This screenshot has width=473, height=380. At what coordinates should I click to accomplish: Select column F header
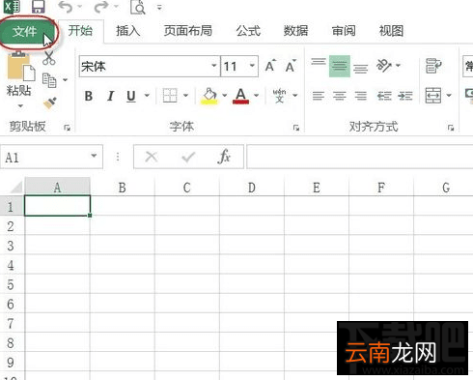(x=381, y=188)
